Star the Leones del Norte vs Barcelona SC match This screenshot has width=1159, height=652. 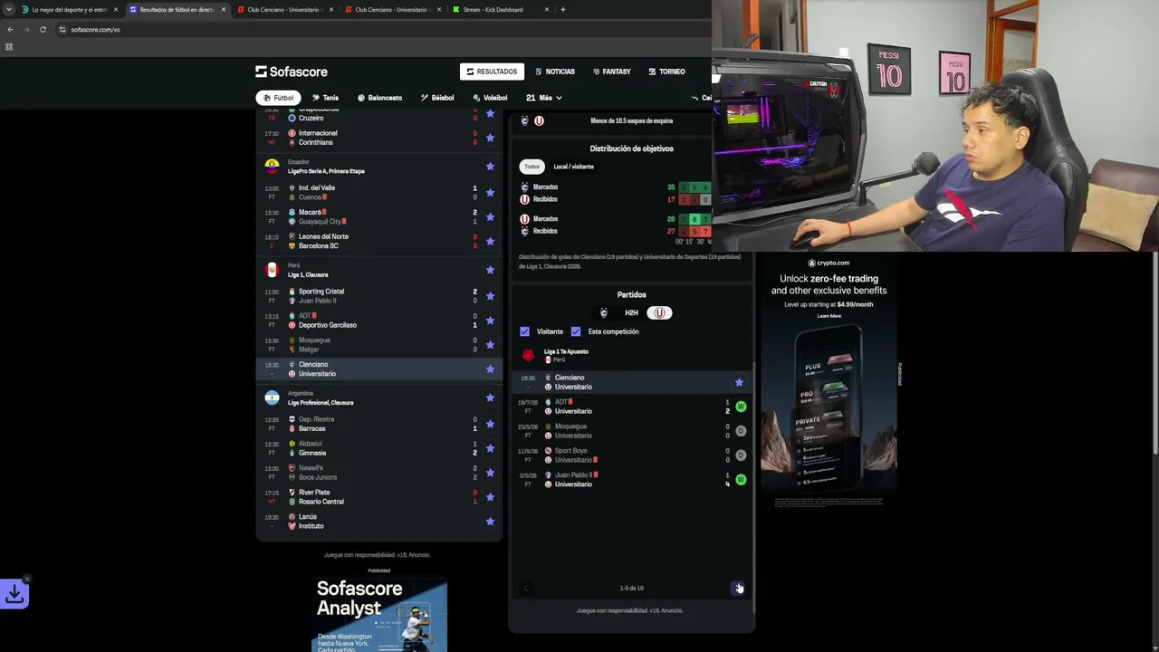[x=490, y=241]
